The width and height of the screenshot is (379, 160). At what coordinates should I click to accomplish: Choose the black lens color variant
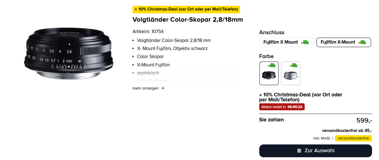pos(269,73)
